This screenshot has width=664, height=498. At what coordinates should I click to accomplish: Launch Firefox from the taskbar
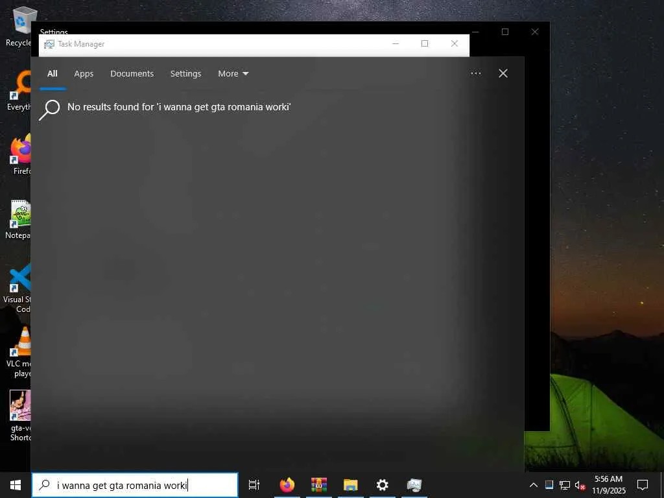[x=287, y=485]
